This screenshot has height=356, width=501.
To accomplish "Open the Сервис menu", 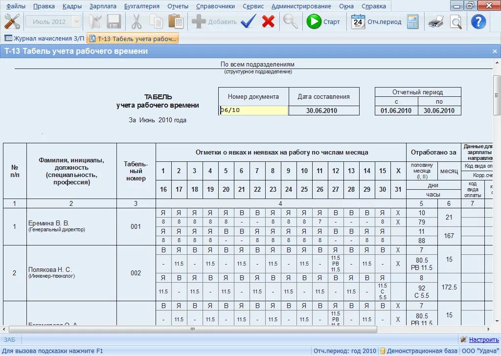I will pyautogui.click(x=253, y=6).
